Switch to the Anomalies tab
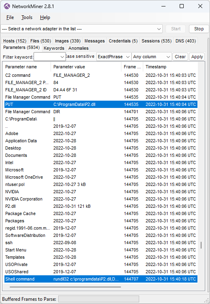The height and width of the screenshot is (304, 210). (x=78, y=48)
